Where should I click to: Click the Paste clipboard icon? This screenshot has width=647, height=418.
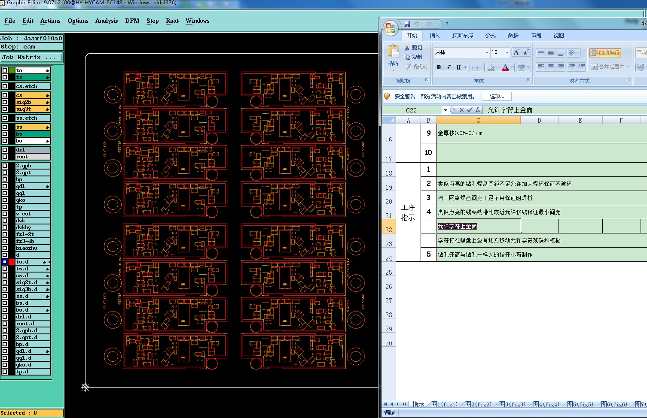(x=393, y=51)
